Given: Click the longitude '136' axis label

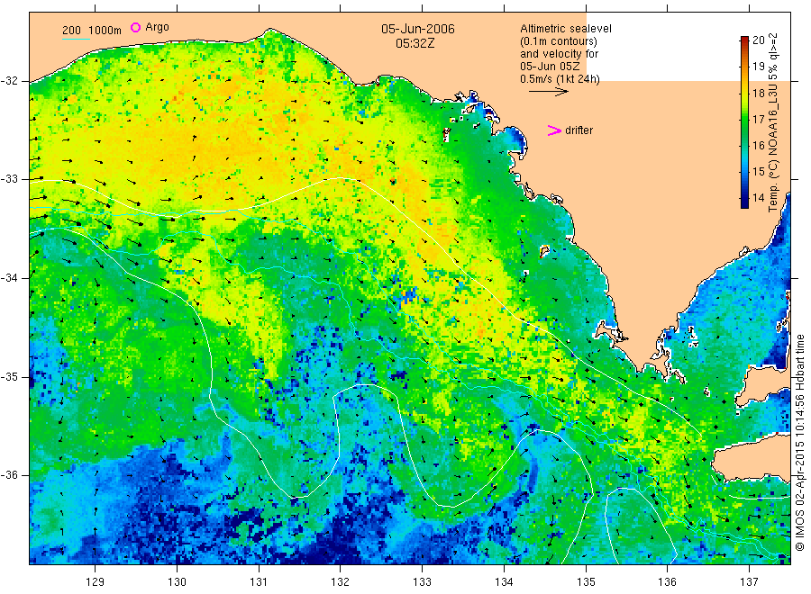Looking at the screenshot, I should click(667, 582).
